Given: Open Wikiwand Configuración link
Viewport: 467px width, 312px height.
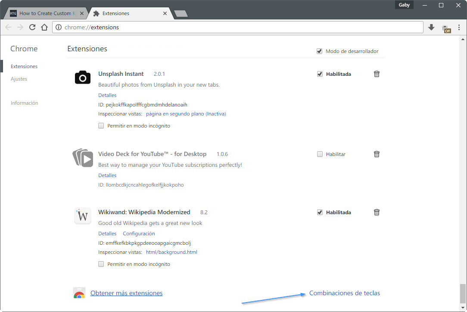Looking at the screenshot, I should pyautogui.click(x=139, y=233).
